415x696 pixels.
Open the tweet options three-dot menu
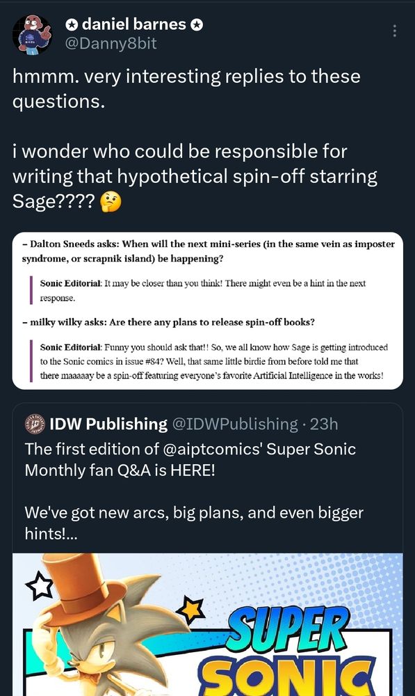(394, 31)
